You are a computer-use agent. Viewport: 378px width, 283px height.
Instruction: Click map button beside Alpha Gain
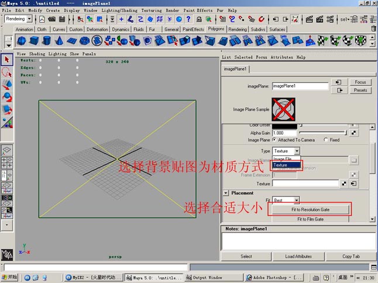coord(353,132)
